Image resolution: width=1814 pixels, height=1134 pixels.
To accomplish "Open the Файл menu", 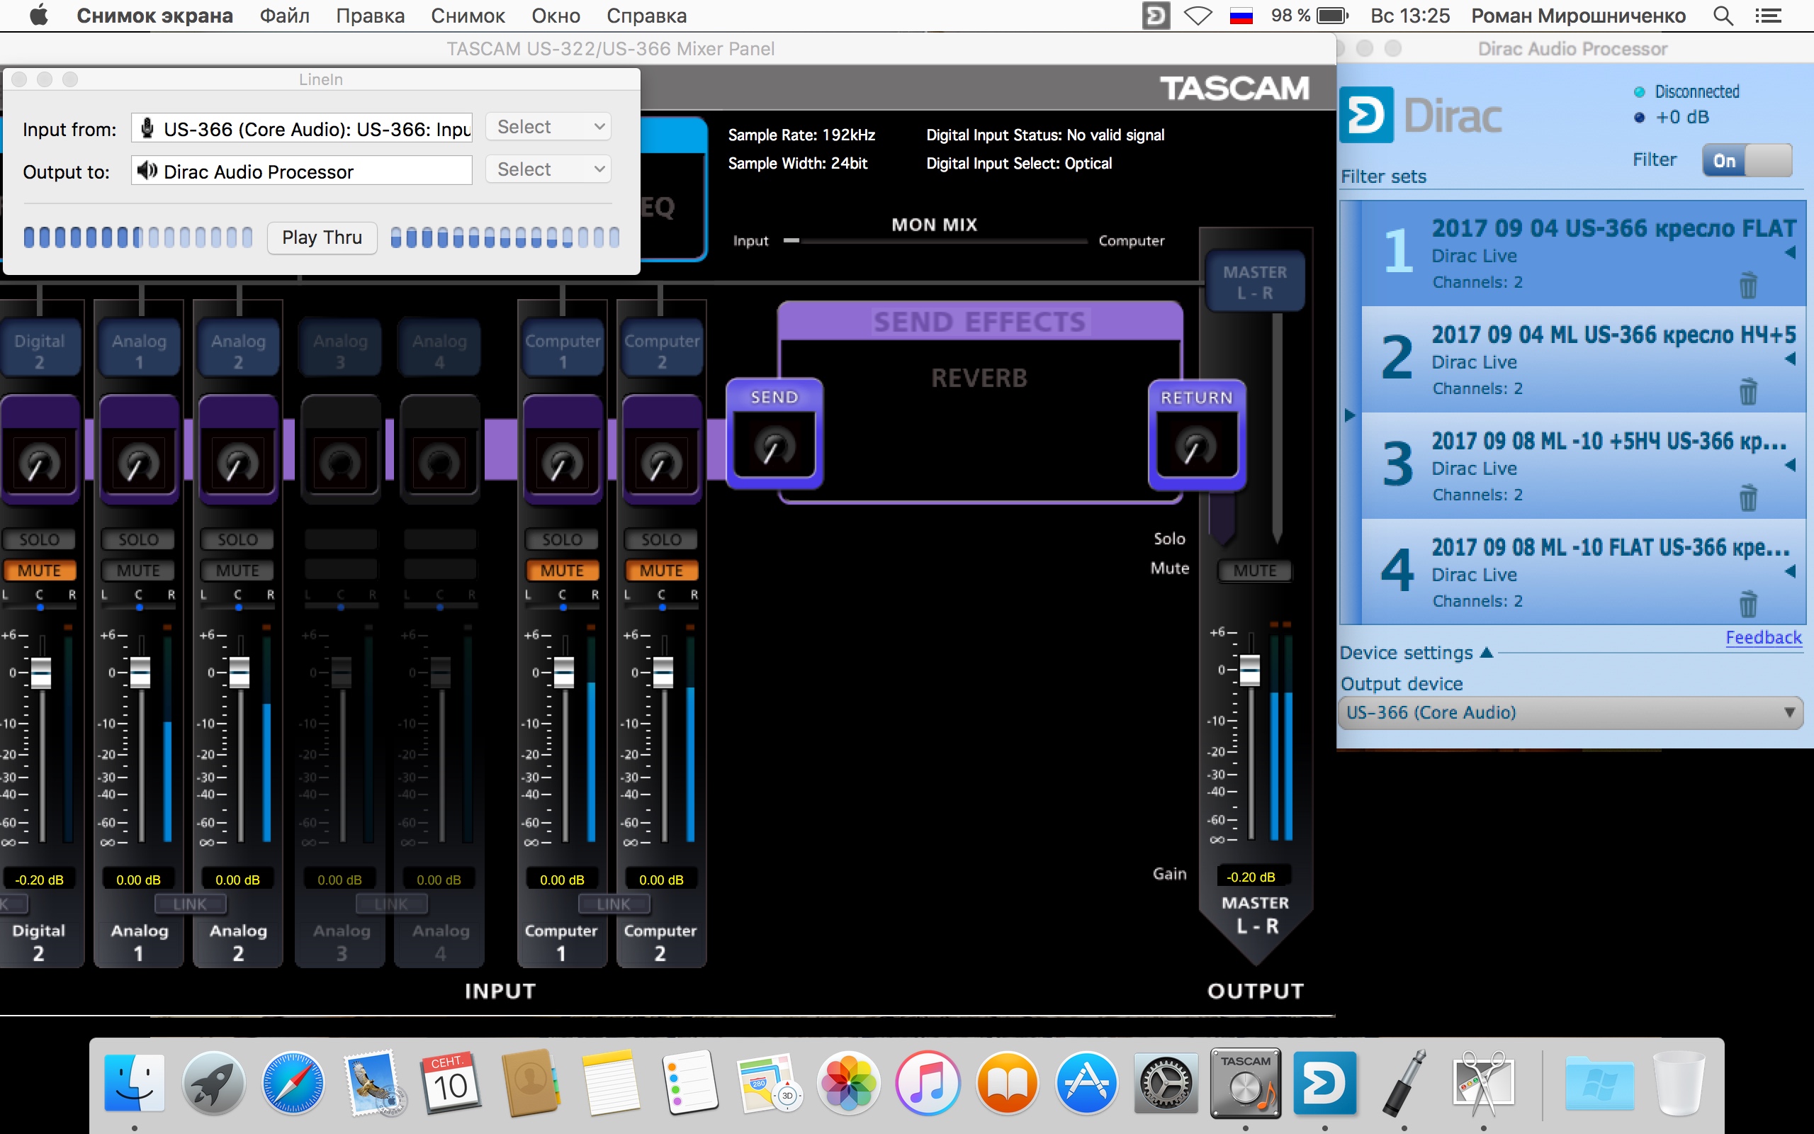I will click(284, 16).
